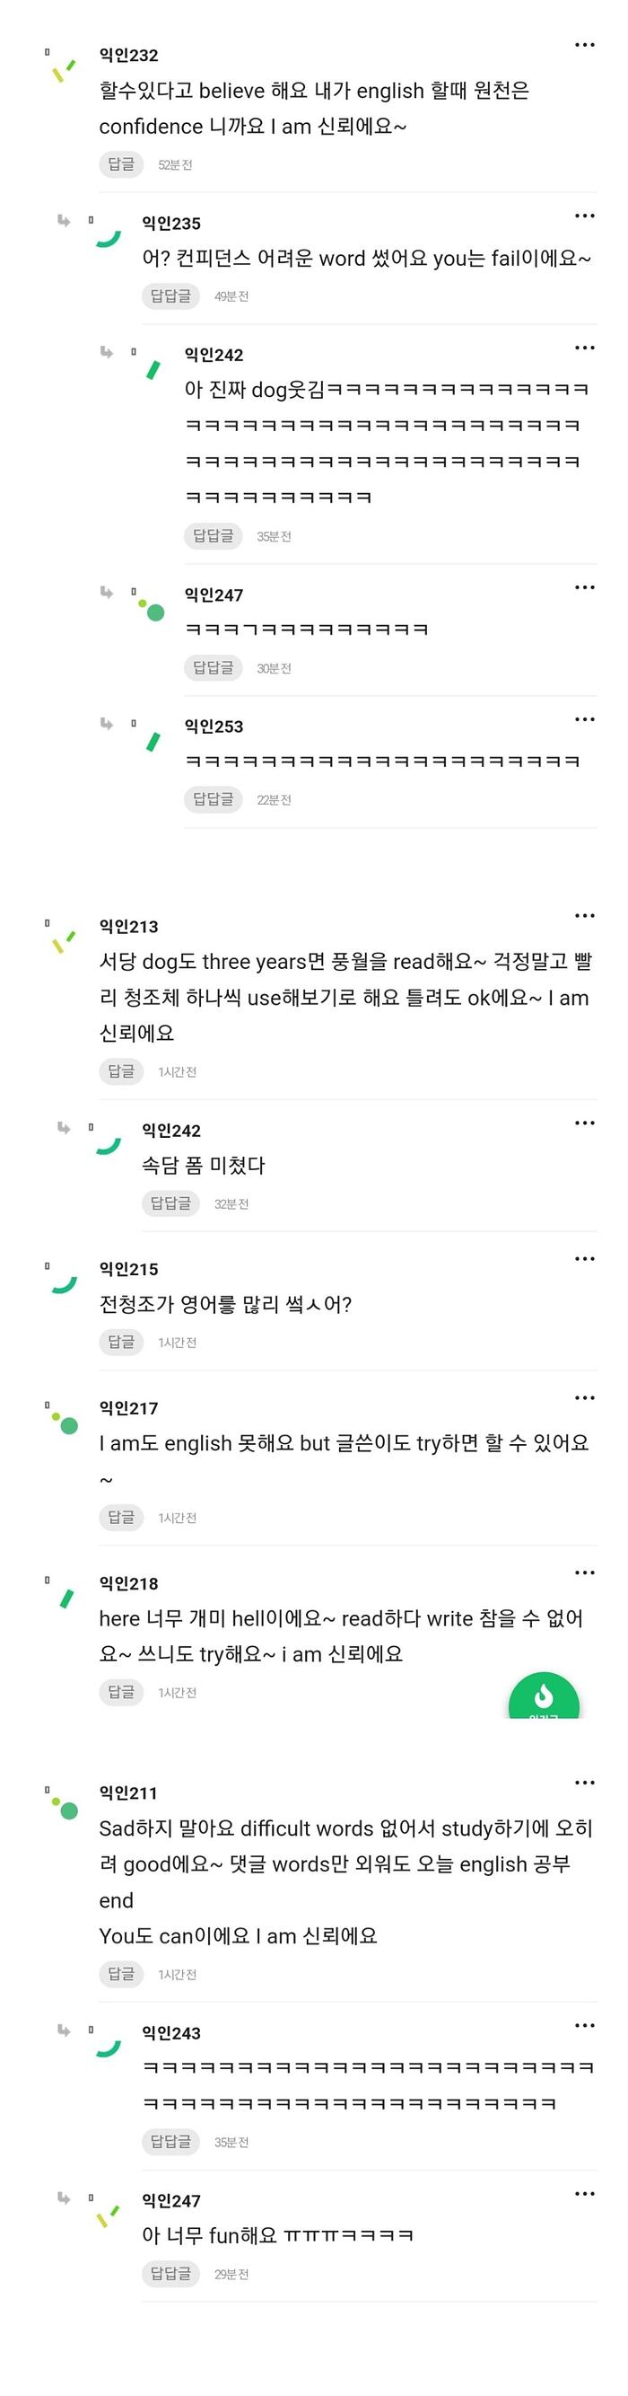Open the three-dot menu on 익인253's reply

[x=584, y=719]
